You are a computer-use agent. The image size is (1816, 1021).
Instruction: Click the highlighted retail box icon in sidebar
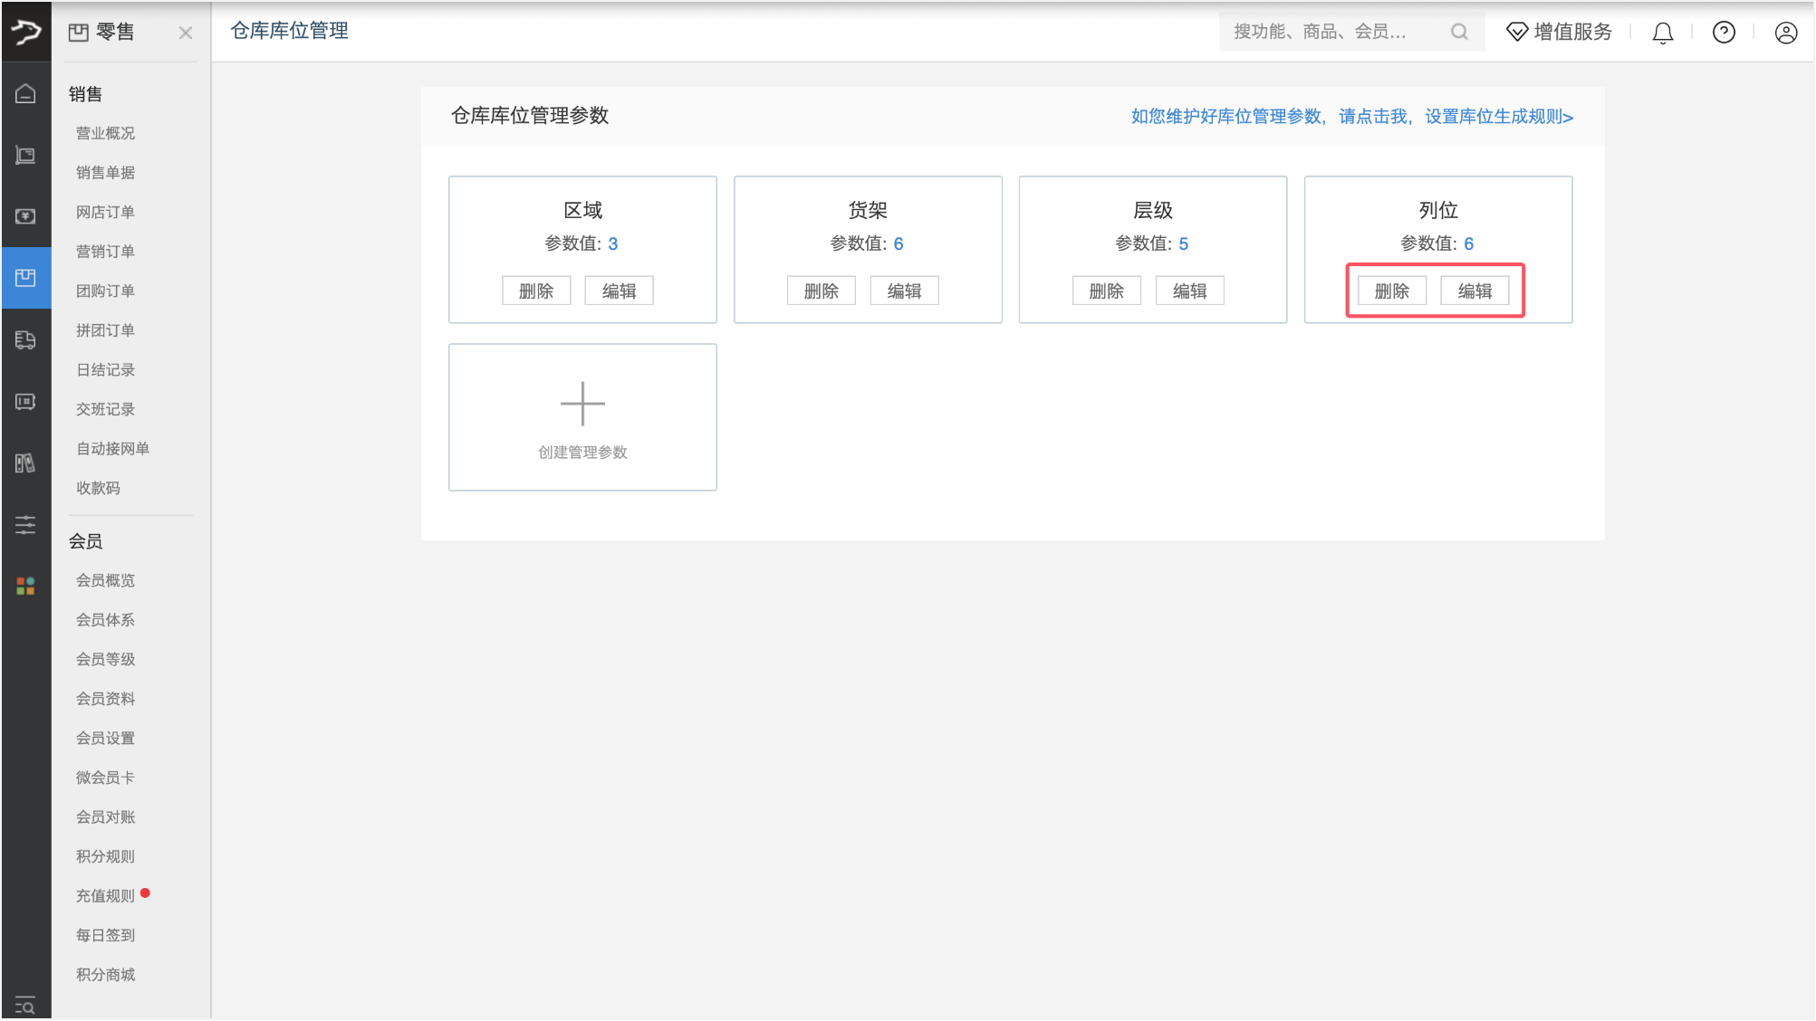coord(25,279)
